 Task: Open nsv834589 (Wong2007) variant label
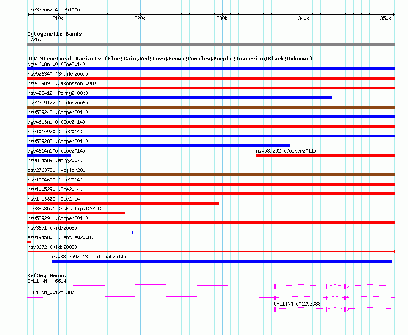(55, 160)
